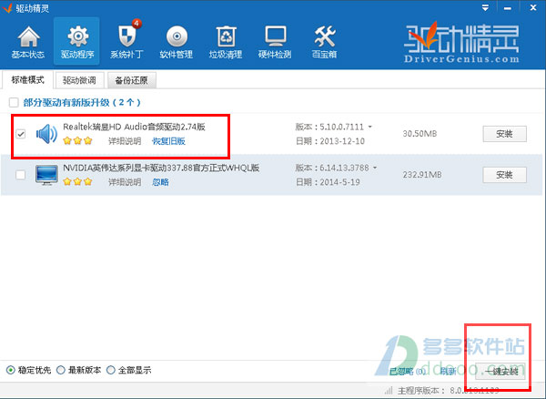This screenshot has width=546, height=399.
Task: Select the 最新版本 radio button
Action: pyautogui.click(x=61, y=370)
